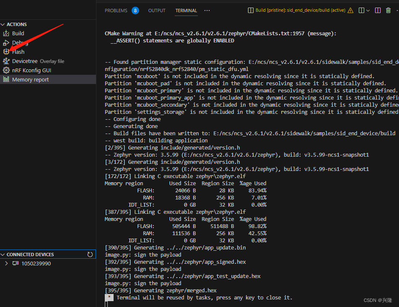The height and width of the screenshot is (307, 399).
Task: Click the terminal icon left of Build [pristine]
Action: click(251, 10)
